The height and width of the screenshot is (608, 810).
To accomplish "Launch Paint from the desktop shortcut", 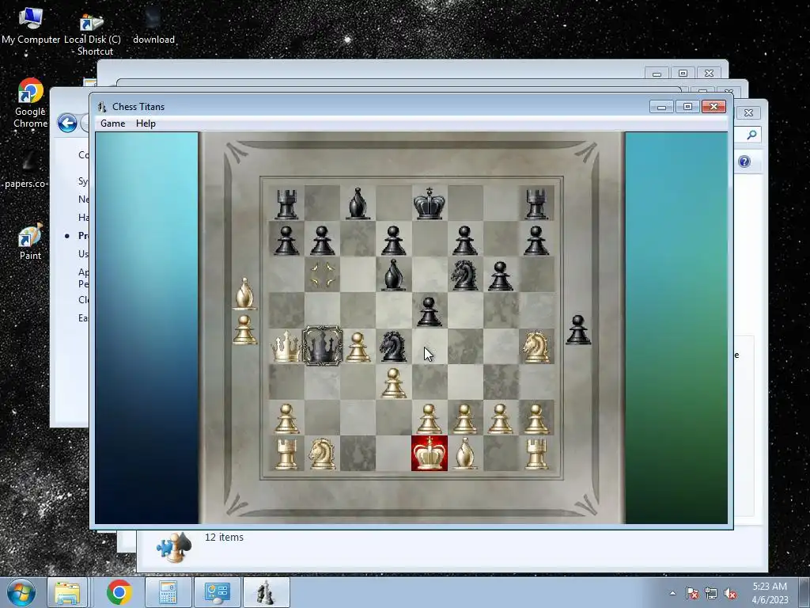I will (x=31, y=242).
